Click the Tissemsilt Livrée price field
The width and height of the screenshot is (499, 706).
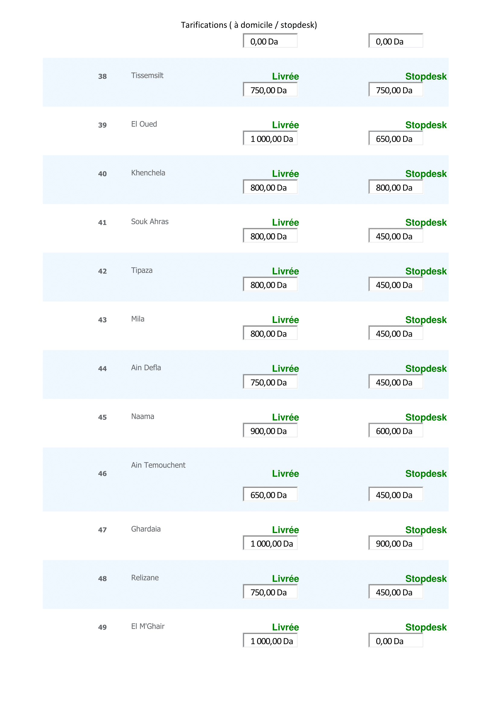270,90
